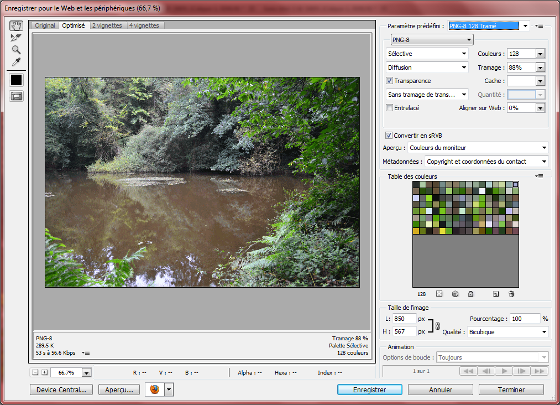This screenshot has width=560, height=405.
Task: Click the black eyedropper color swatch
Action: [x=16, y=80]
